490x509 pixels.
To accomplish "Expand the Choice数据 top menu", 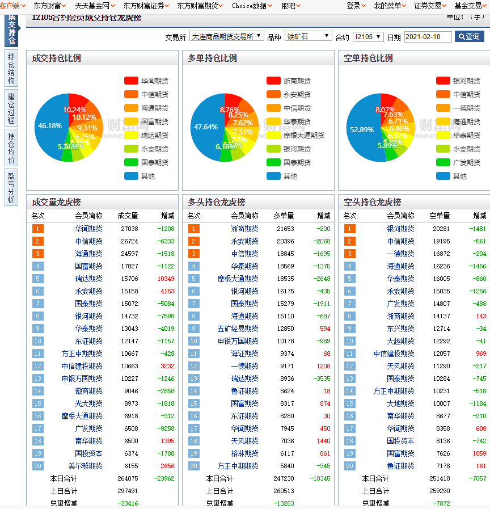I will tap(252, 6).
